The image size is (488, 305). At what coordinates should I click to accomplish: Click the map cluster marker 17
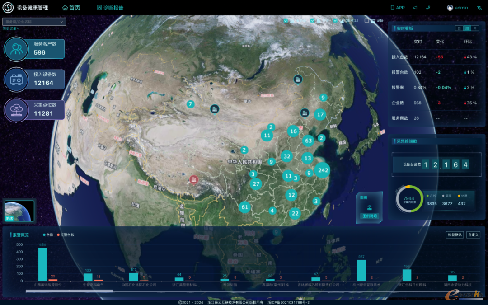pyautogui.click(x=320, y=114)
